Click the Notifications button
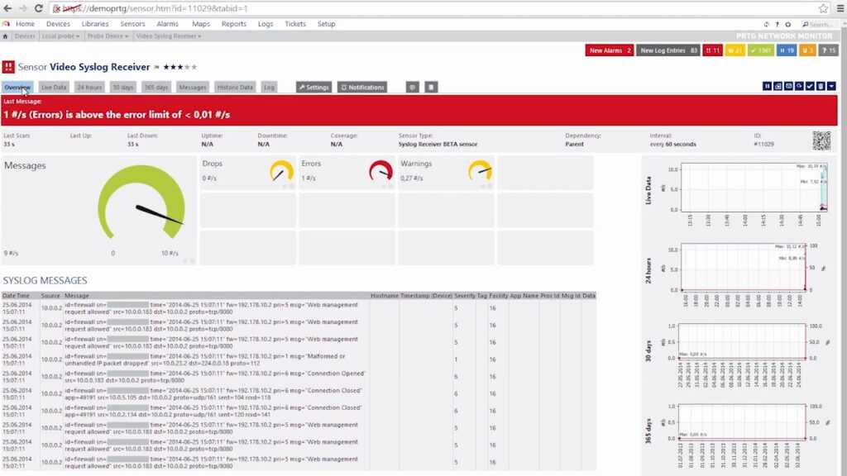 [x=360, y=86]
